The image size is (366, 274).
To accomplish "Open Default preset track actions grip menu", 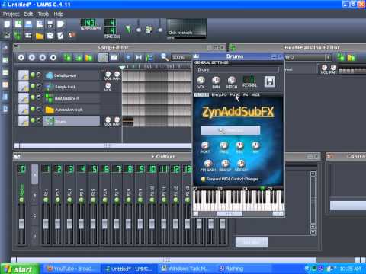I will (24, 75).
